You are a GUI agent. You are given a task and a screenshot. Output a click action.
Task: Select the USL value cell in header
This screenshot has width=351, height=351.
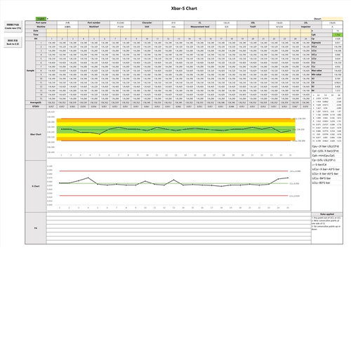pyautogui.click(x=279, y=22)
